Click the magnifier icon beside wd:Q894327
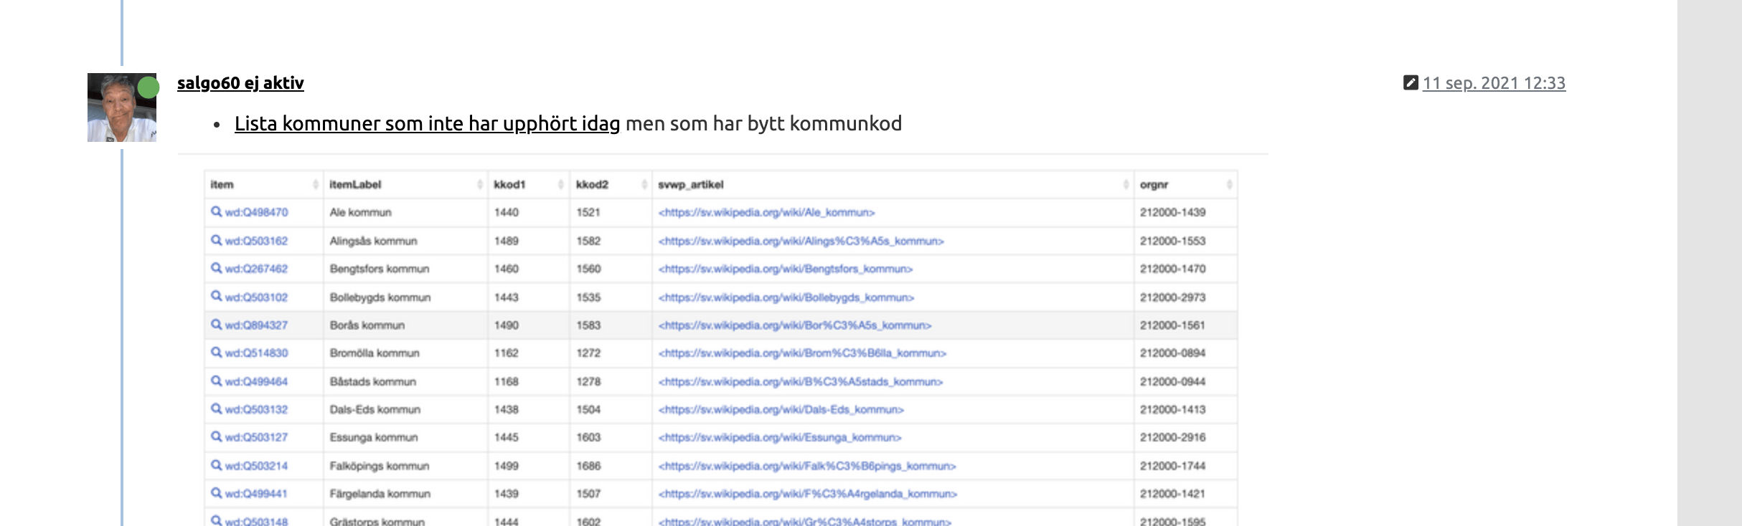The height and width of the screenshot is (526, 1742). click(x=216, y=325)
